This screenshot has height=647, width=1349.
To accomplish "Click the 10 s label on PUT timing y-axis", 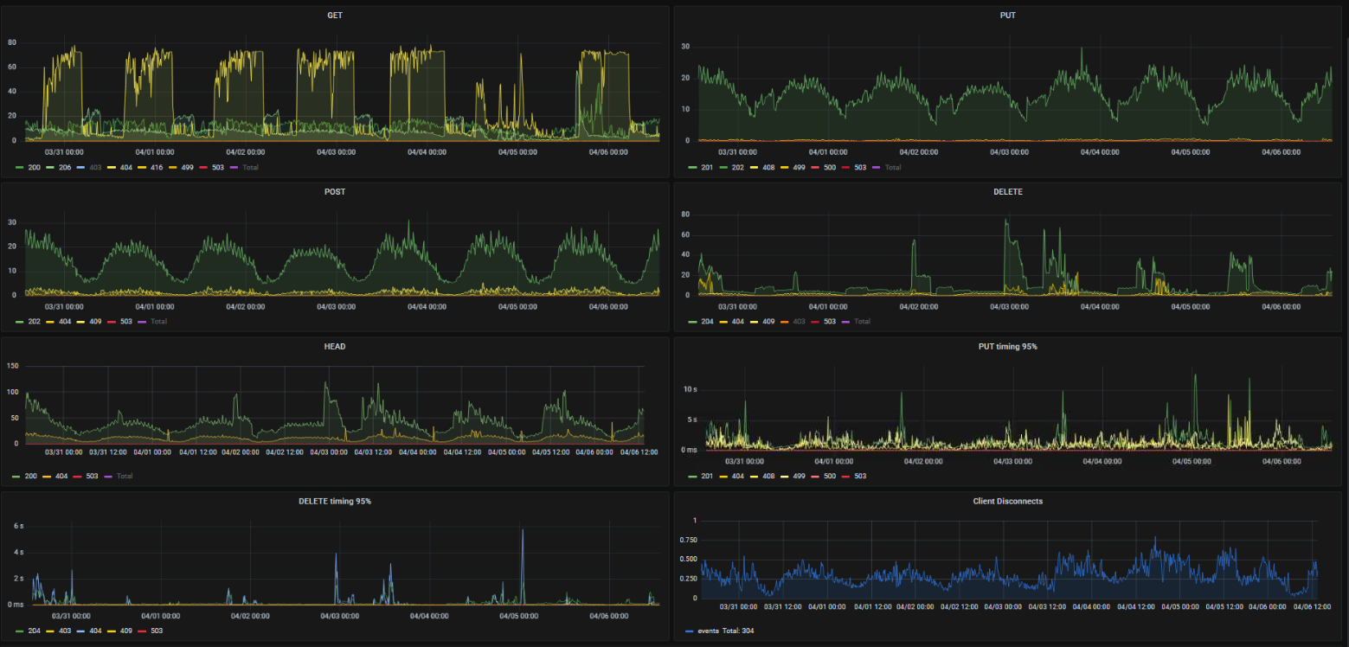I will [690, 389].
